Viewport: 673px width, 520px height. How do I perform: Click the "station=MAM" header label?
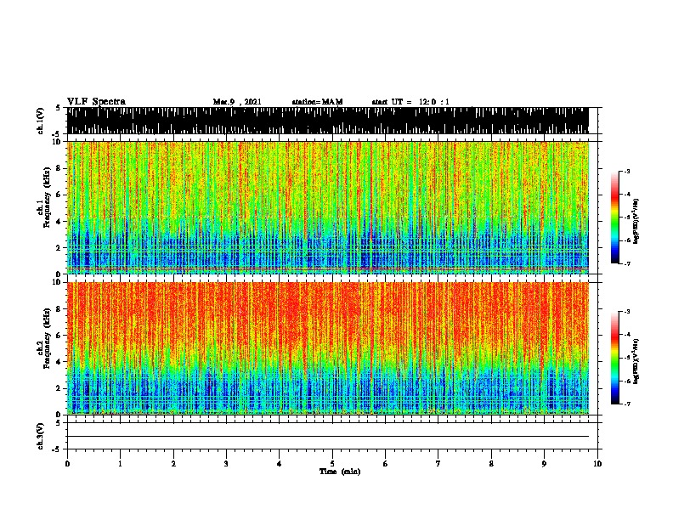pos(318,102)
